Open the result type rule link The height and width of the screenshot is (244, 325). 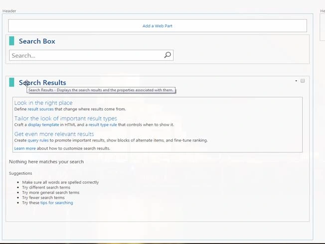pyautogui.click(x=103, y=124)
